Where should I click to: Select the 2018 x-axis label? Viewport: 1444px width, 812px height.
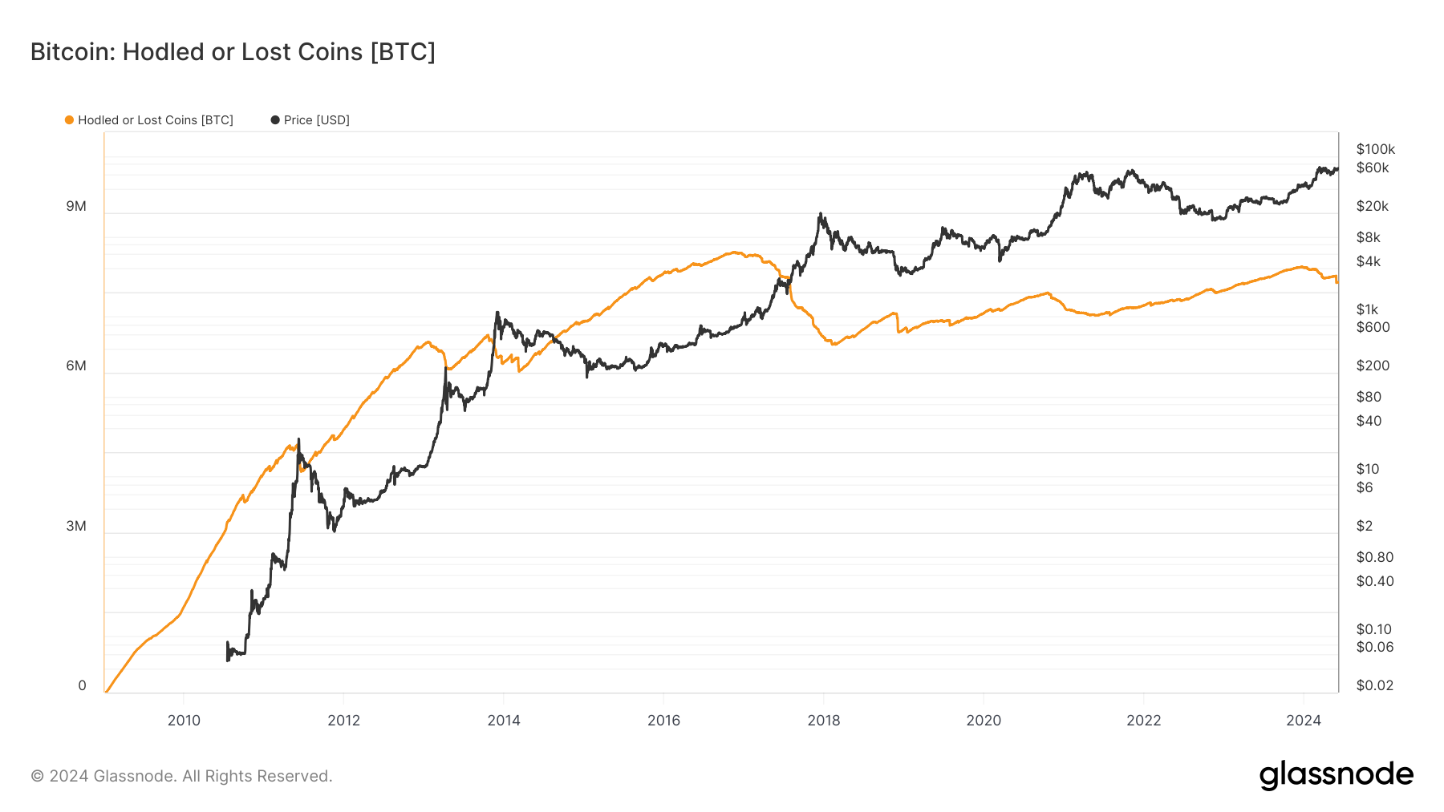pyautogui.click(x=824, y=720)
